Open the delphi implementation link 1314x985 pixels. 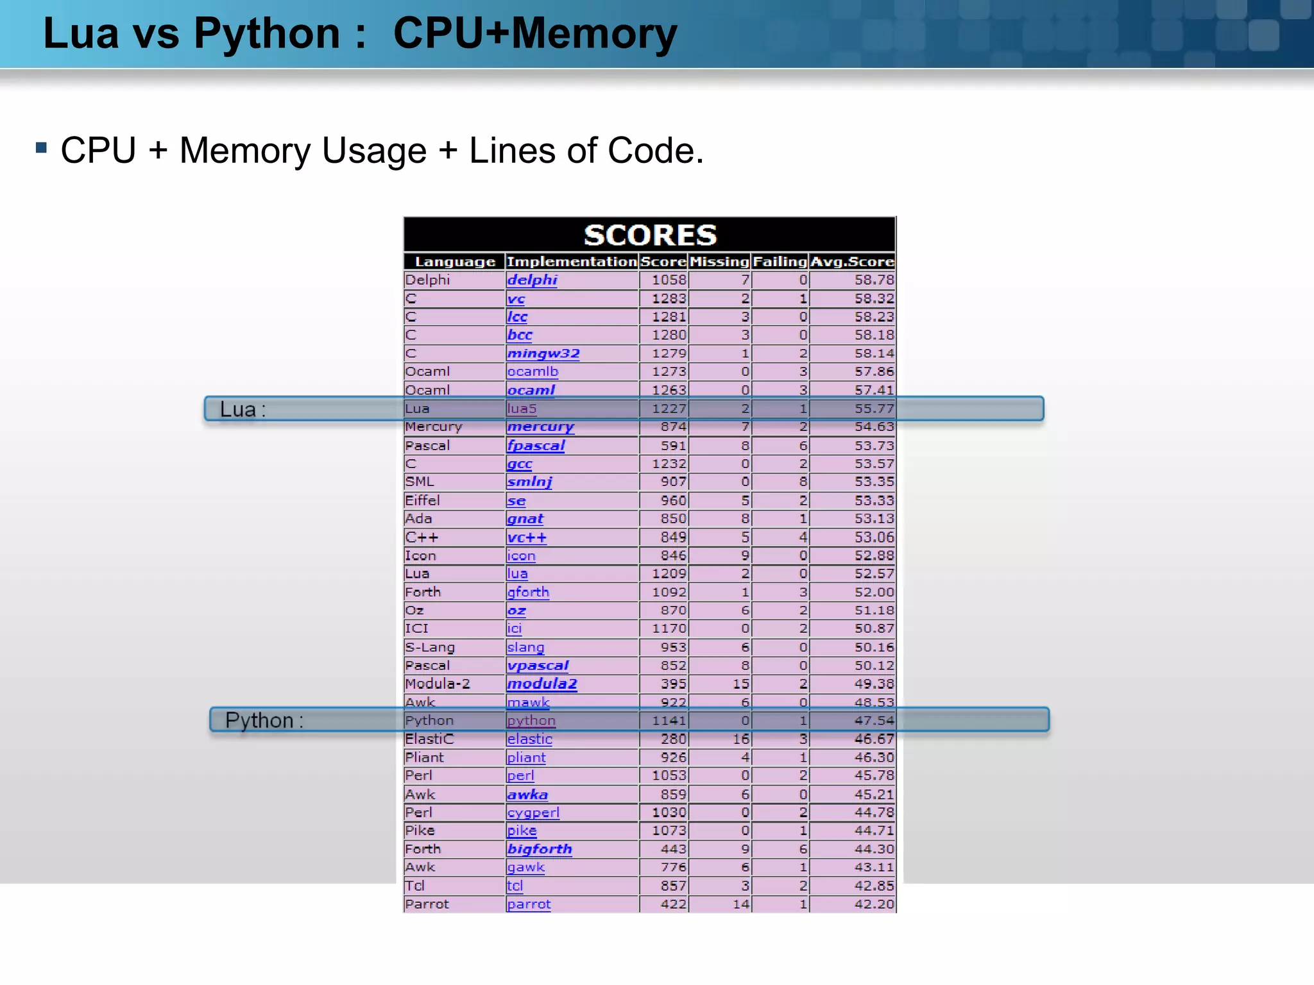(x=532, y=280)
